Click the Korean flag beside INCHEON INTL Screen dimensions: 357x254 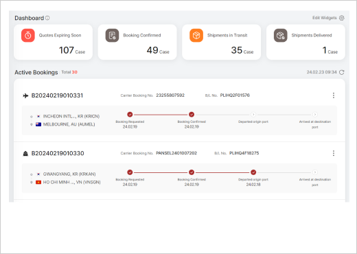38,116
